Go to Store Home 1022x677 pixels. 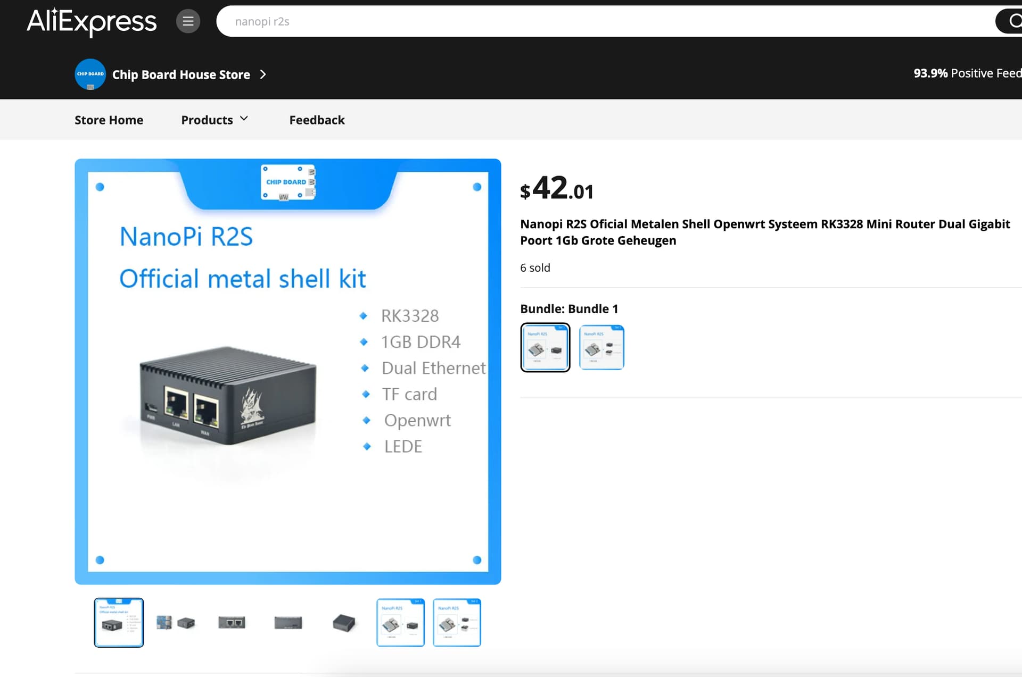(109, 120)
